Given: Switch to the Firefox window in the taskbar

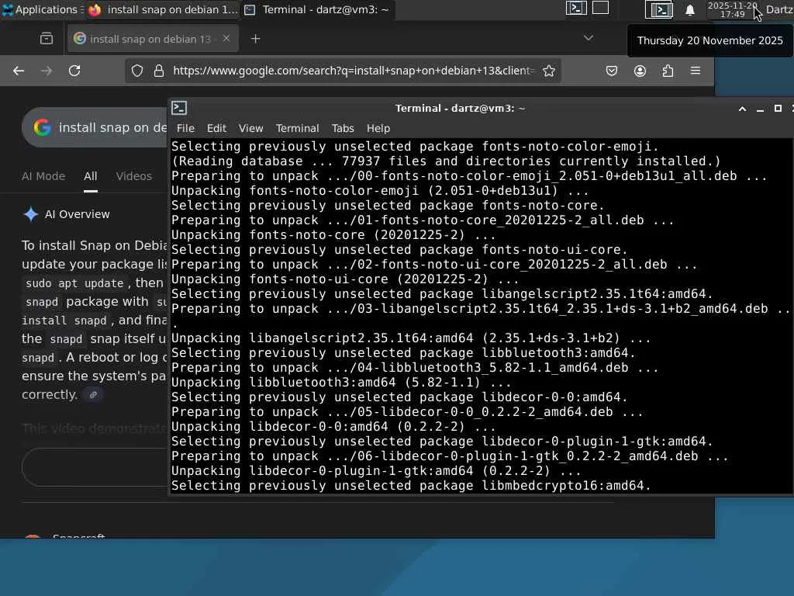Looking at the screenshot, I should (163, 9).
